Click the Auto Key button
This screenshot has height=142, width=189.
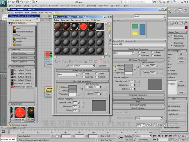[x=128, y=136]
